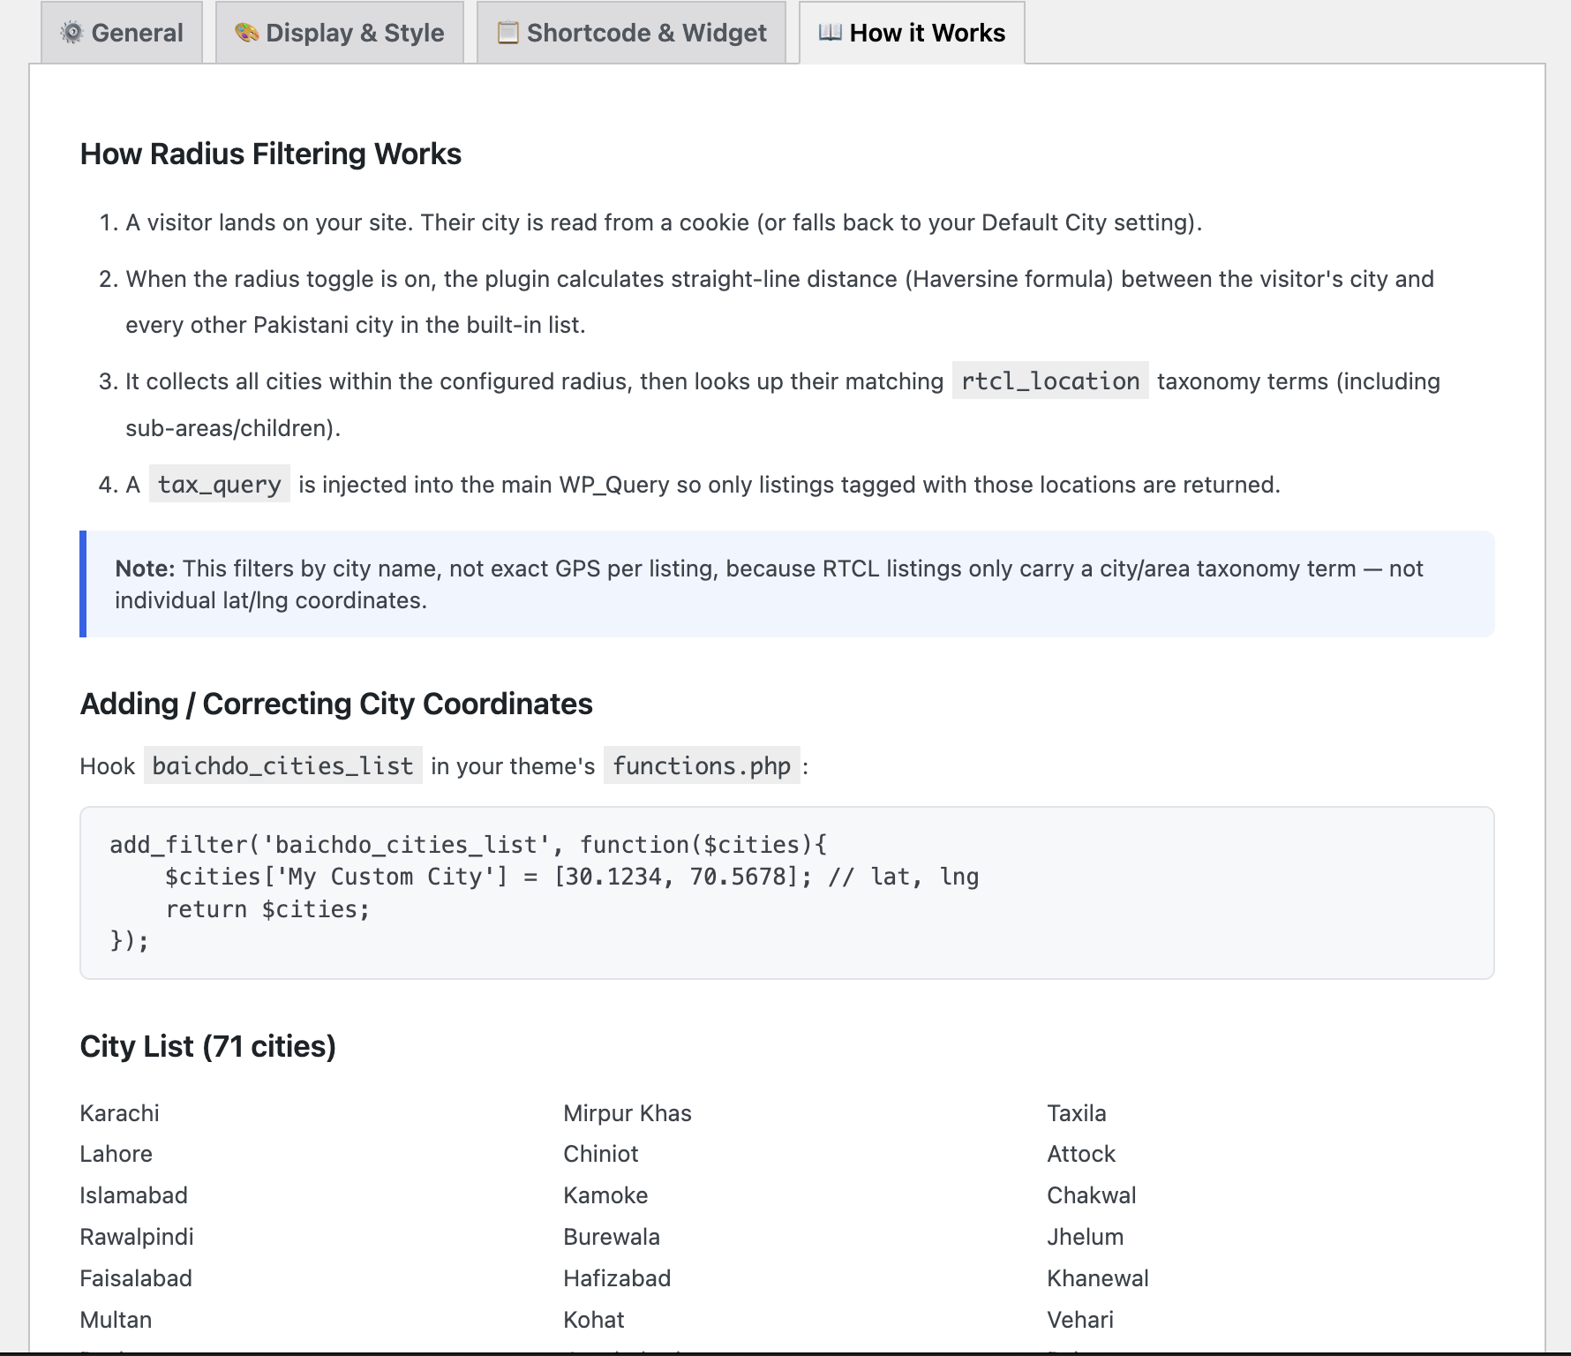The width and height of the screenshot is (1571, 1356).
Task: Click the add_filter code block
Action: coord(786,893)
